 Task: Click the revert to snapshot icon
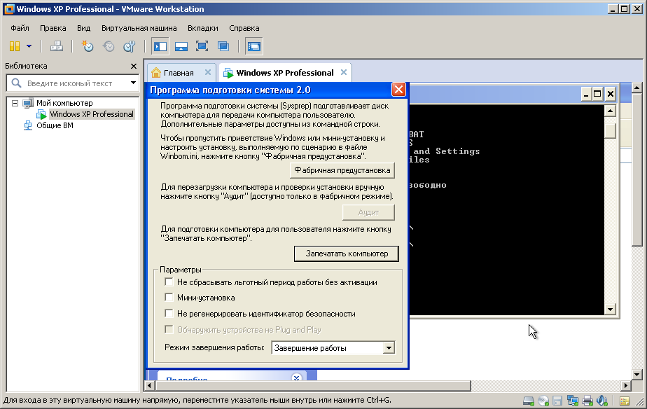click(109, 46)
